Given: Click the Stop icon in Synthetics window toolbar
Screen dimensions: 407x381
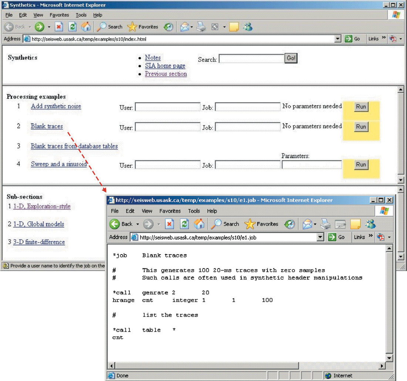Looking at the screenshot, I should 59,27.
